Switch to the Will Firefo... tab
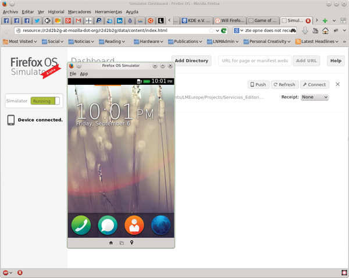Screen dimensions: 349x278 point(230,21)
